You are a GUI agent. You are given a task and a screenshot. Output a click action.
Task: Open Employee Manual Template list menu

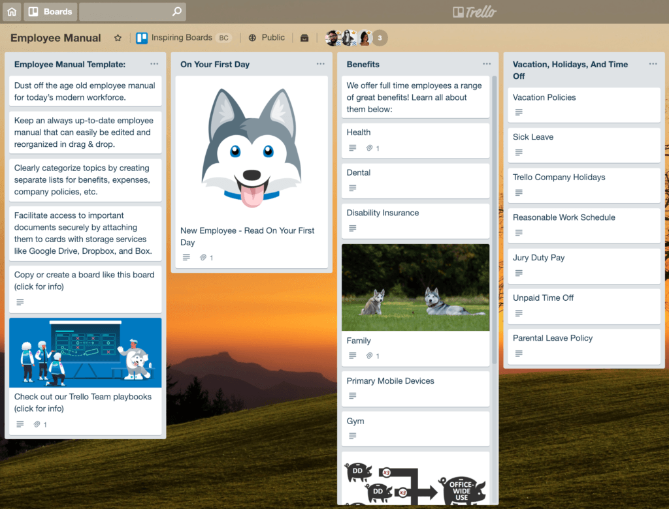coord(154,64)
